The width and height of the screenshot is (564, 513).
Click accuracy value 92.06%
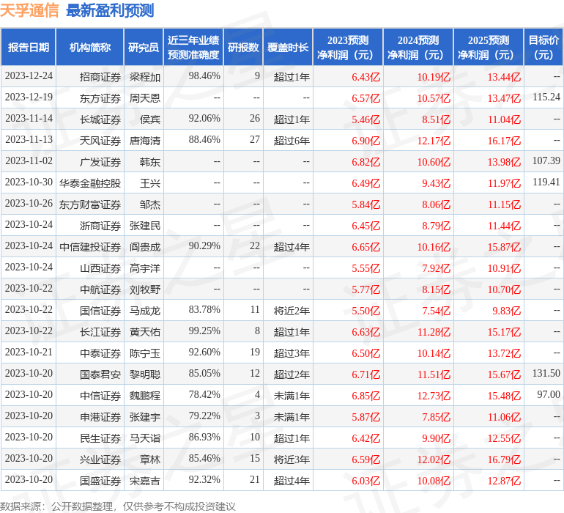[x=204, y=119]
